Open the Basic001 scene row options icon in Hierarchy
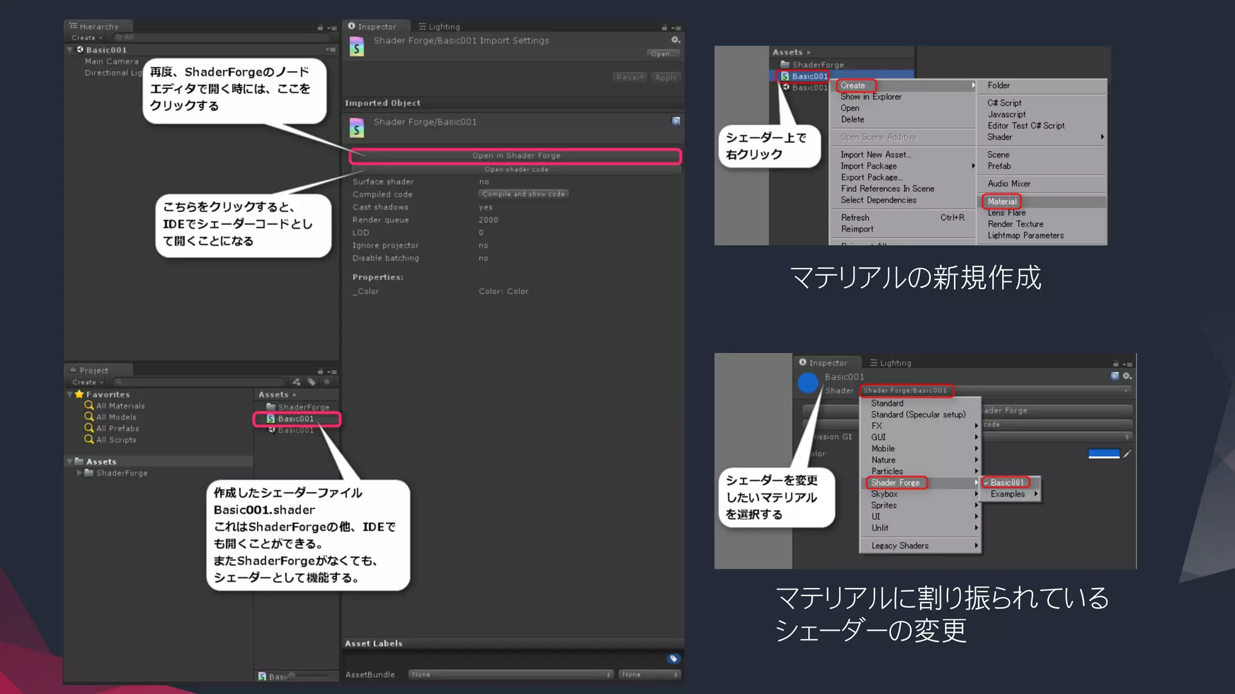The image size is (1235, 694). coord(330,49)
